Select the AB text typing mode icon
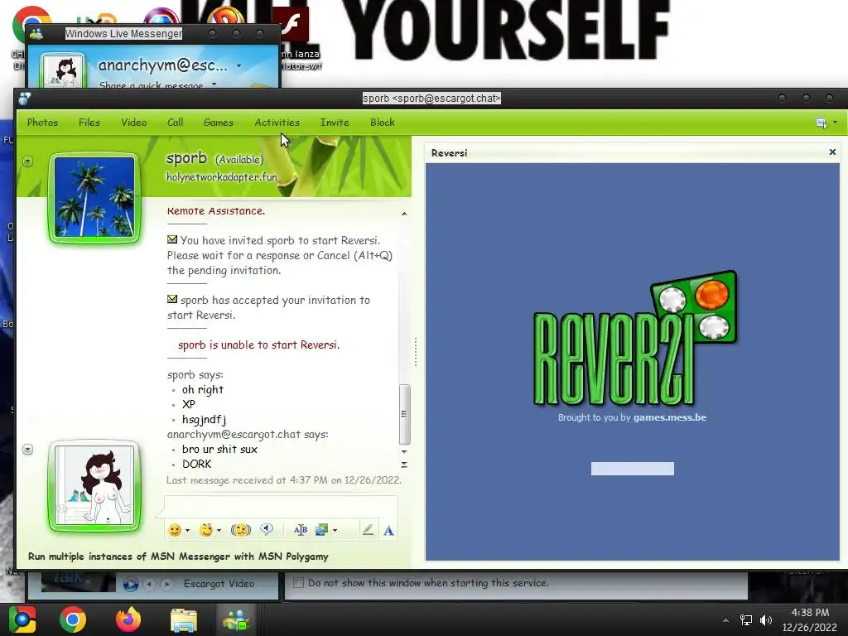 click(x=300, y=530)
